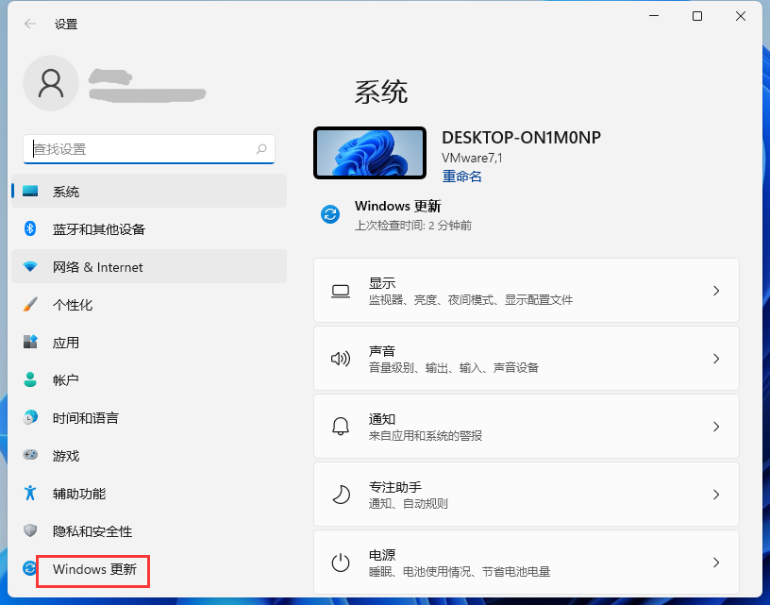This screenshot has height=605, width=770.
Task: Expand the 声音 settings chevron
Action: pos(715,361)
